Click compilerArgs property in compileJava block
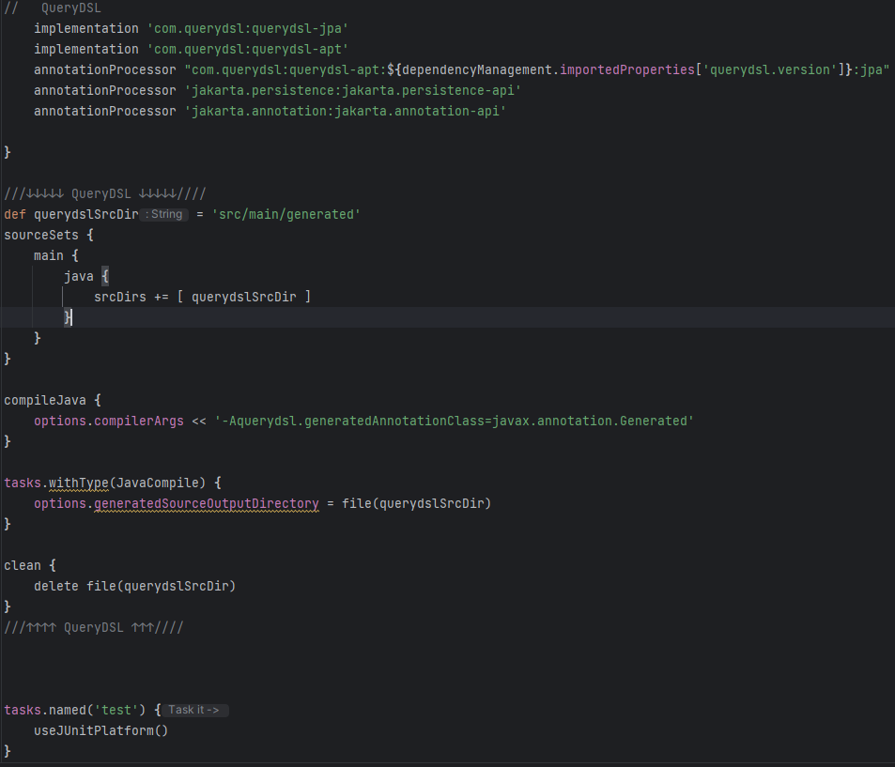 [x=139, y=421]
